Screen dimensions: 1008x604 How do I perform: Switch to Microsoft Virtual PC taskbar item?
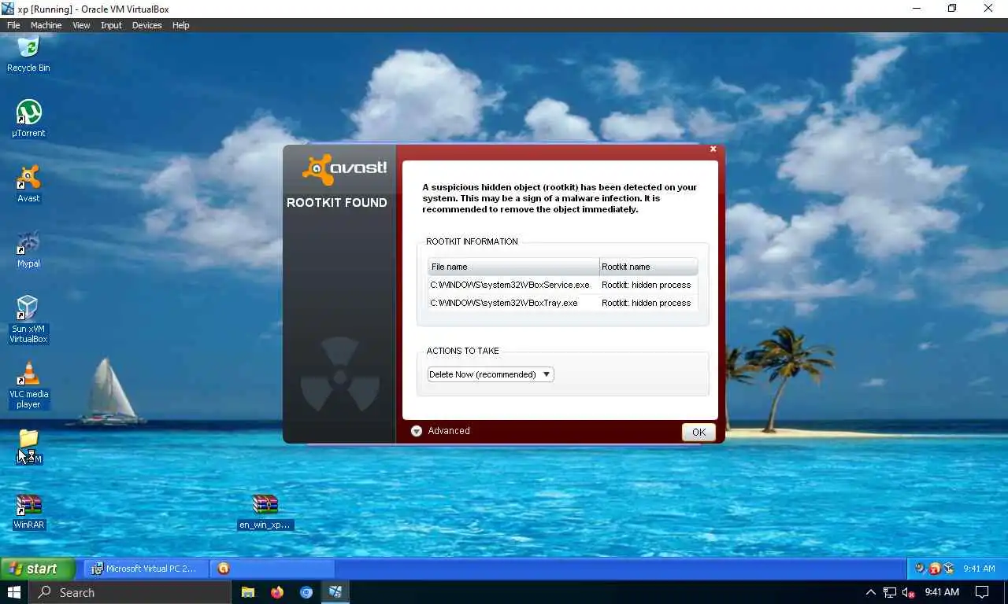(146, 569)
